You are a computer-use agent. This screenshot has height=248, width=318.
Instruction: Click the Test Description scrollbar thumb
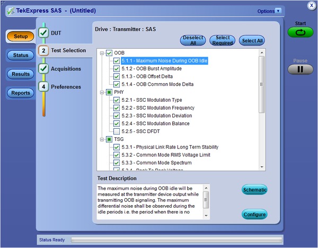206,200
